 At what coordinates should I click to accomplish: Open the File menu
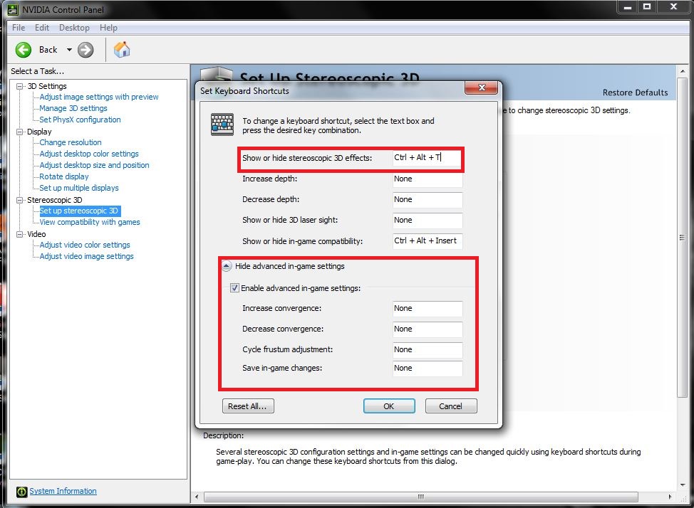tap(19, 28)
